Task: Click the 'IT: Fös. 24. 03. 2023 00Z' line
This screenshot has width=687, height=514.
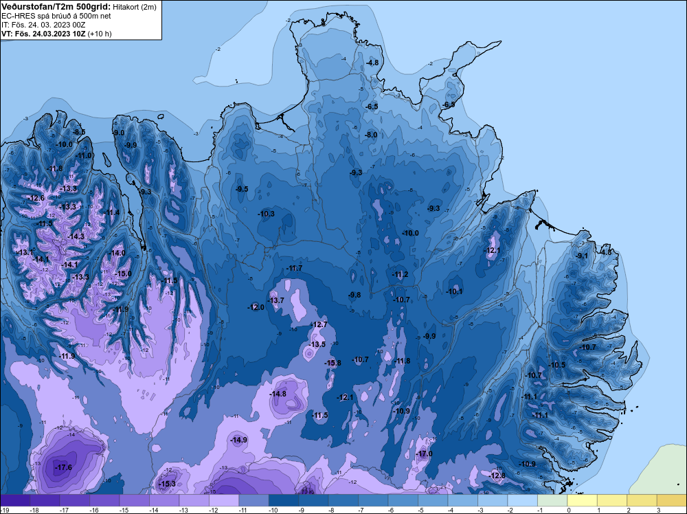Action: pyautogui.click(x=43, y=25)
